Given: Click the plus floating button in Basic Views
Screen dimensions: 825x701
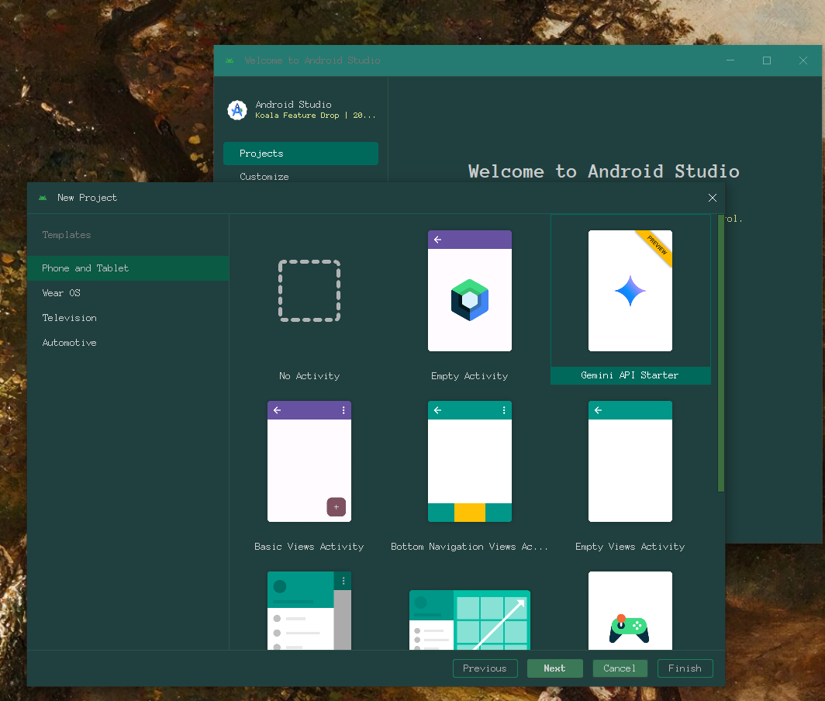Looking at the screenshot, I should point(337,507).
